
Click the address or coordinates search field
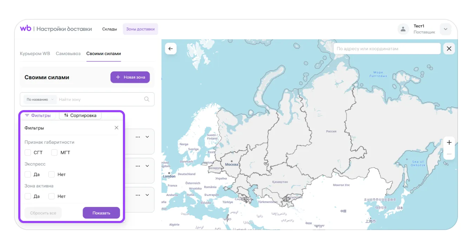pos(386,49)
